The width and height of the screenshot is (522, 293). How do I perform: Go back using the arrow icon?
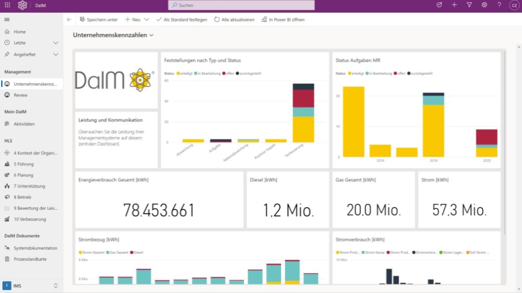pos(69,20)
